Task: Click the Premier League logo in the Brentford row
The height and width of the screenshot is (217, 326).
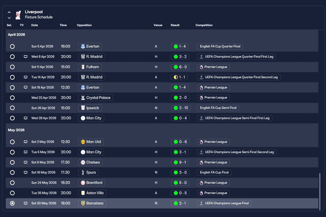Action: pyautogui.click(x=201, y=183)
